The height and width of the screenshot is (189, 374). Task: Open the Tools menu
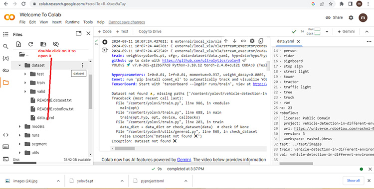tap(88, 22)
